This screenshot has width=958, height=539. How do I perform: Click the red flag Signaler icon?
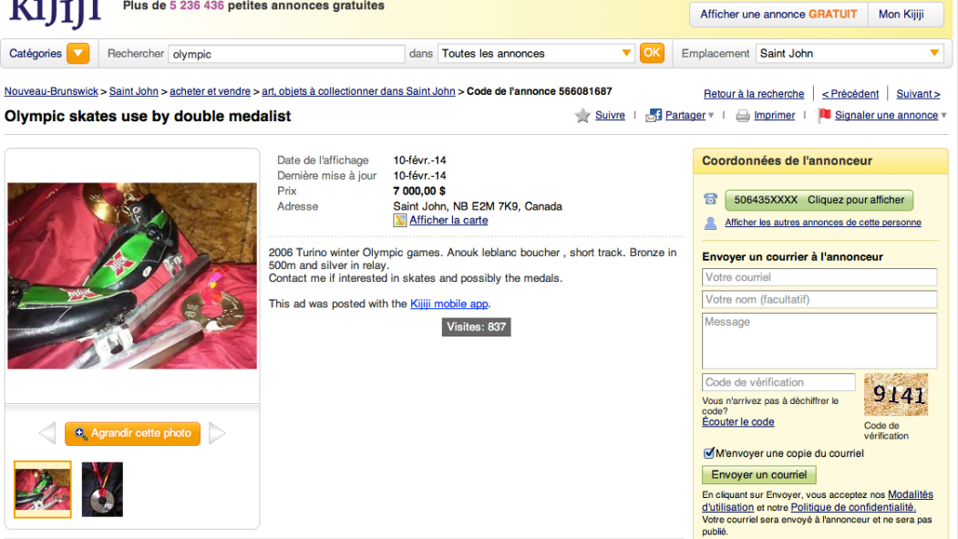coord(824,114)
